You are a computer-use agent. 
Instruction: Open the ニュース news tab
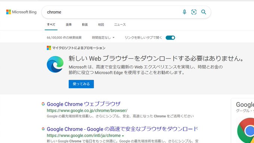120,25
